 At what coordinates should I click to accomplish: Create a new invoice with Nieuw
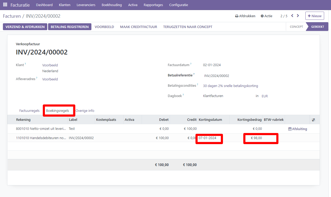point(314,16)
